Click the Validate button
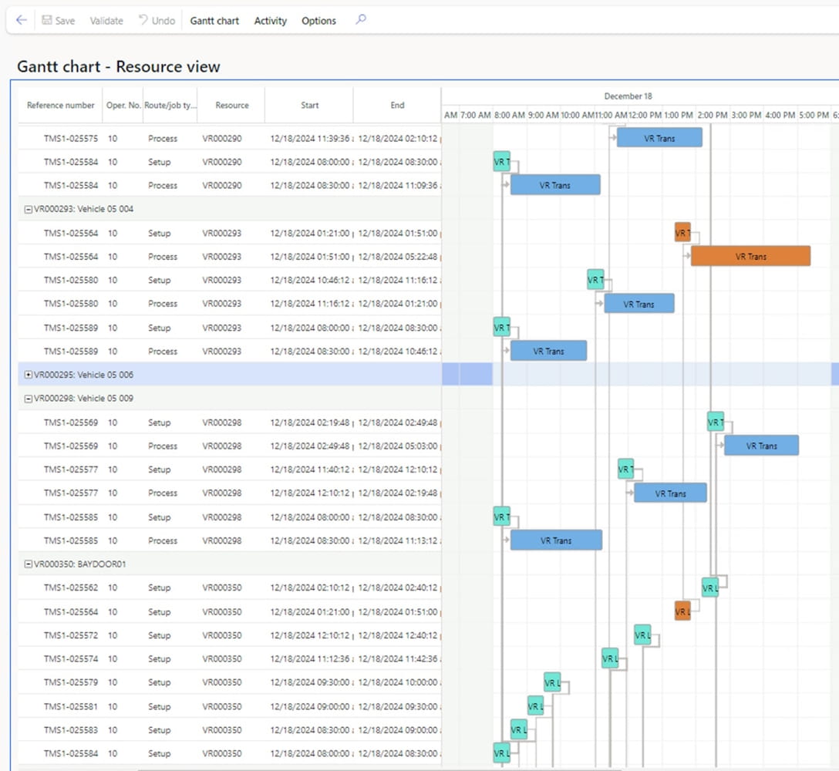 click(x=106, y=21)
